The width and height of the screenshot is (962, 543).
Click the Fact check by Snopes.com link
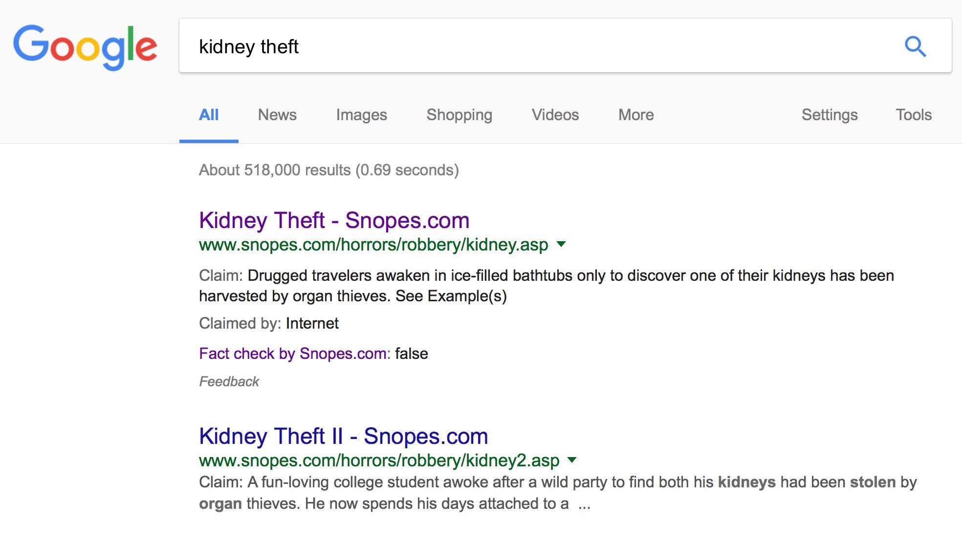294,354
